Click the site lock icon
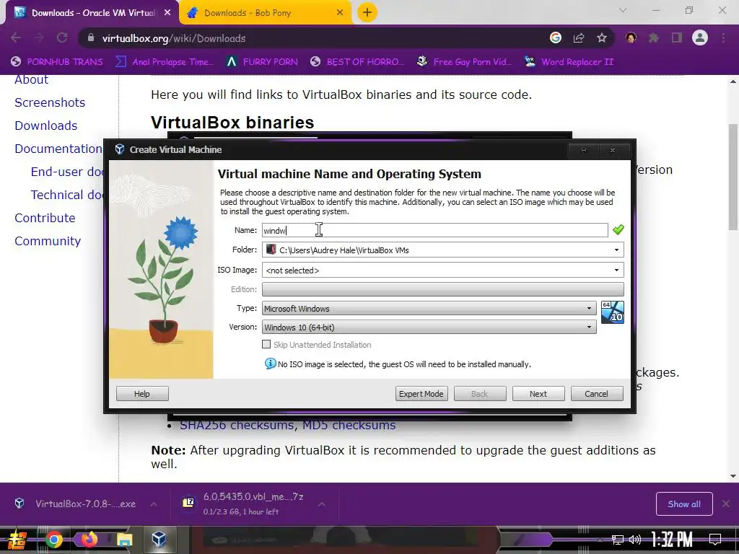This screenshot has width=739, height=554. tap(91, 38)
